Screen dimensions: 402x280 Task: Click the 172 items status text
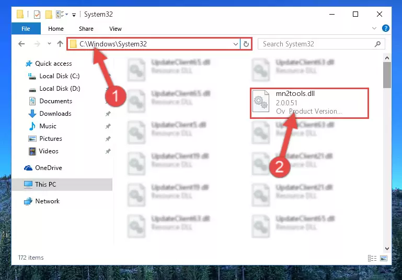tap(31, 258)
